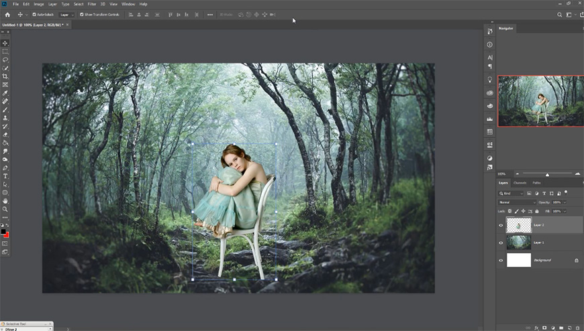Open the Image menu
The width and height of the screenshot is (584, 331).
pos(39,4)
